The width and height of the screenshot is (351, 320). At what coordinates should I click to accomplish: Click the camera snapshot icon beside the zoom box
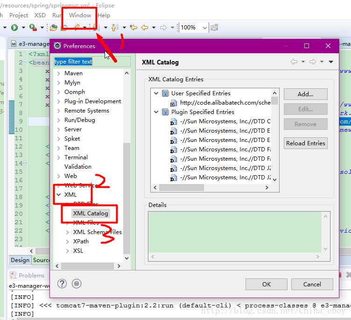coord(214,28)
